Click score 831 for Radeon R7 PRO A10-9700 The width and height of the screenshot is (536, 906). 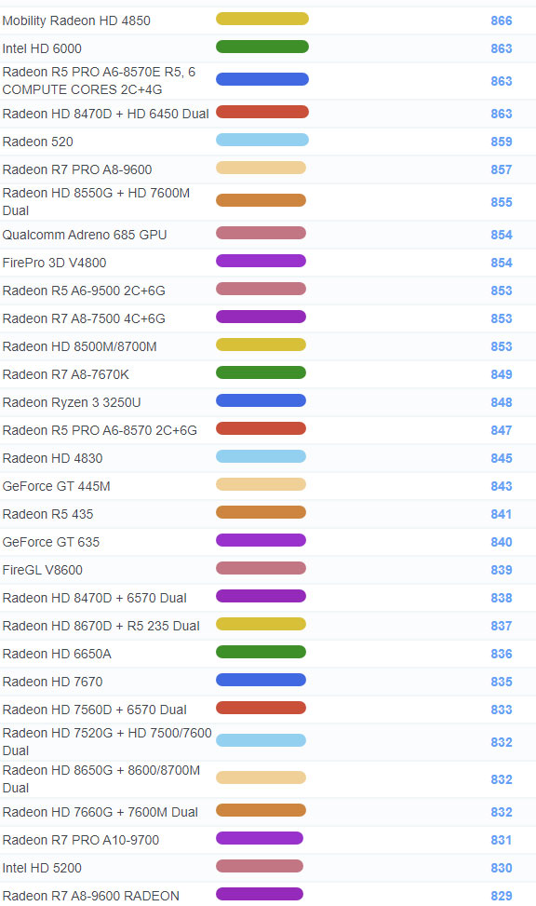click(502, 840)
